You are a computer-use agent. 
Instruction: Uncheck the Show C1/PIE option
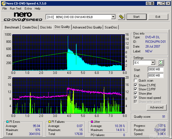click(x=135, y=85)
